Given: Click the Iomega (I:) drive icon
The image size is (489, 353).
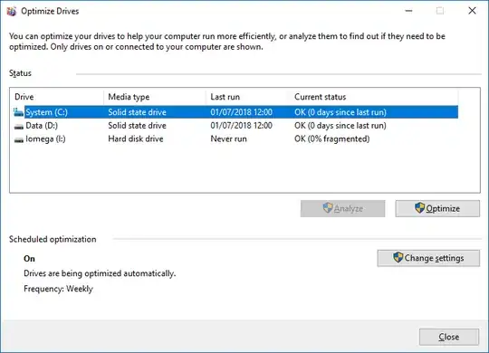Looking at the screenshot, I should click(19, 140).
